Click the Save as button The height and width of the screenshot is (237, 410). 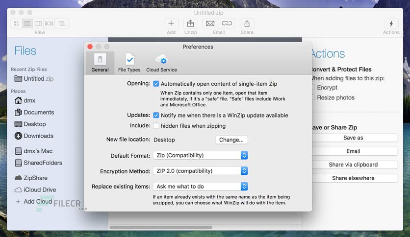pos(354,138)
